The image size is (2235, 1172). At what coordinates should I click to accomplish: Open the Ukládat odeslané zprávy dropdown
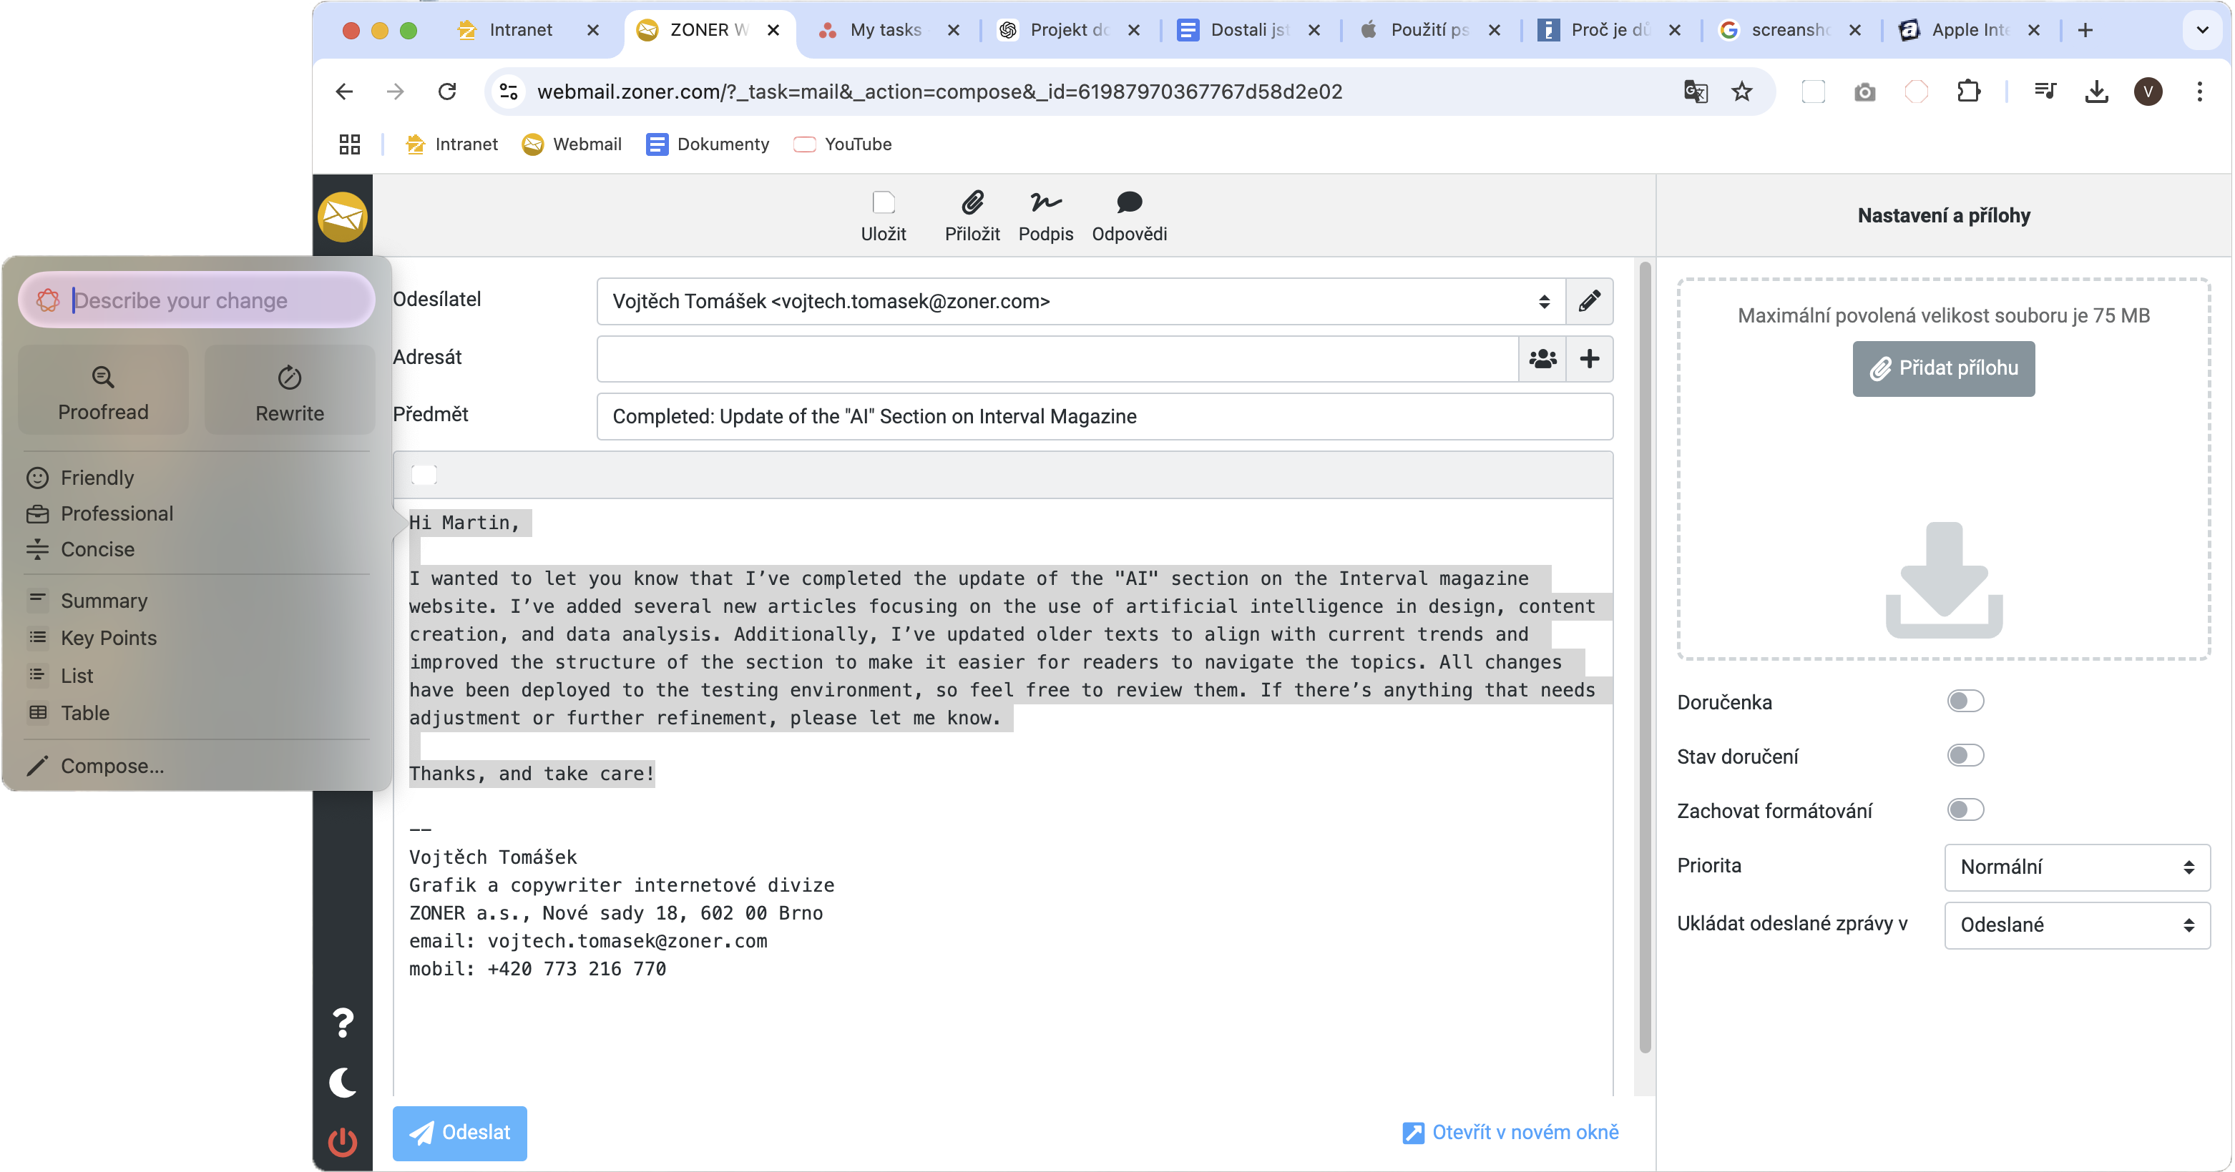click(2076, 925)
